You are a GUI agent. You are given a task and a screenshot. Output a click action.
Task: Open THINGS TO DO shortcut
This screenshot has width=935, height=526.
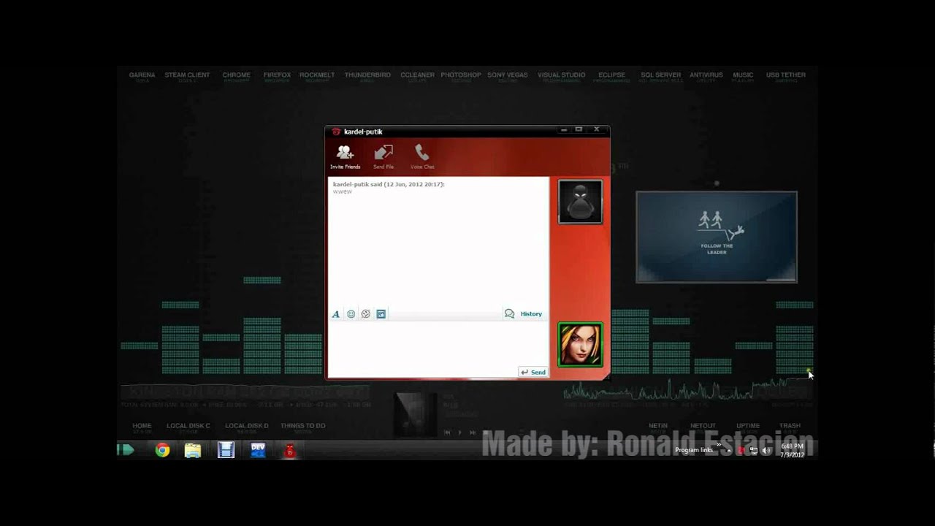[303, 426]
